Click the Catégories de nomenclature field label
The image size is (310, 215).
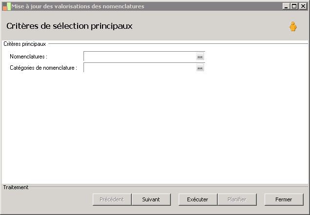[43, 68]
